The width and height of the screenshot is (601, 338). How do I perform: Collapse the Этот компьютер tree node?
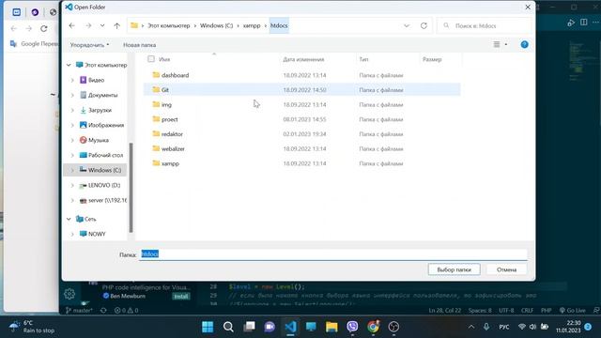click(69, 65)
